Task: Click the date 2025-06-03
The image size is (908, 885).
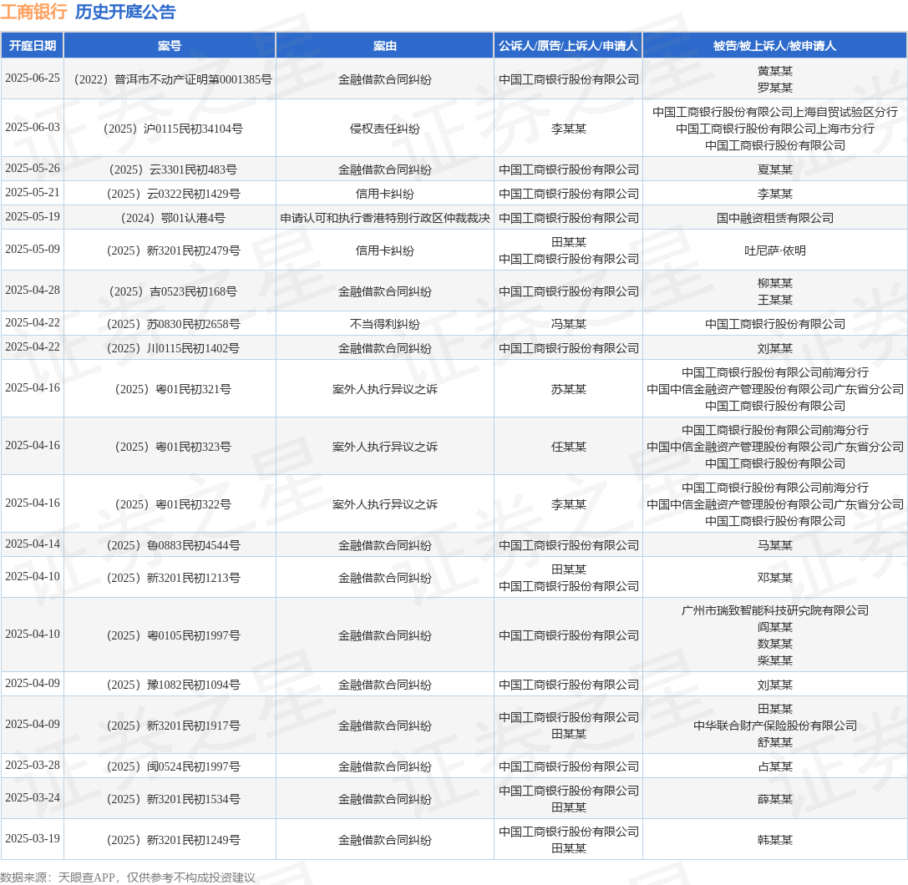Action: (33, 128)
